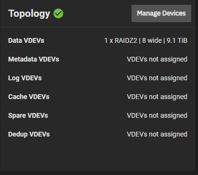Click the Log VDEVs label
The width and height of the screenshot is (198, 175).
coord(25,78)
